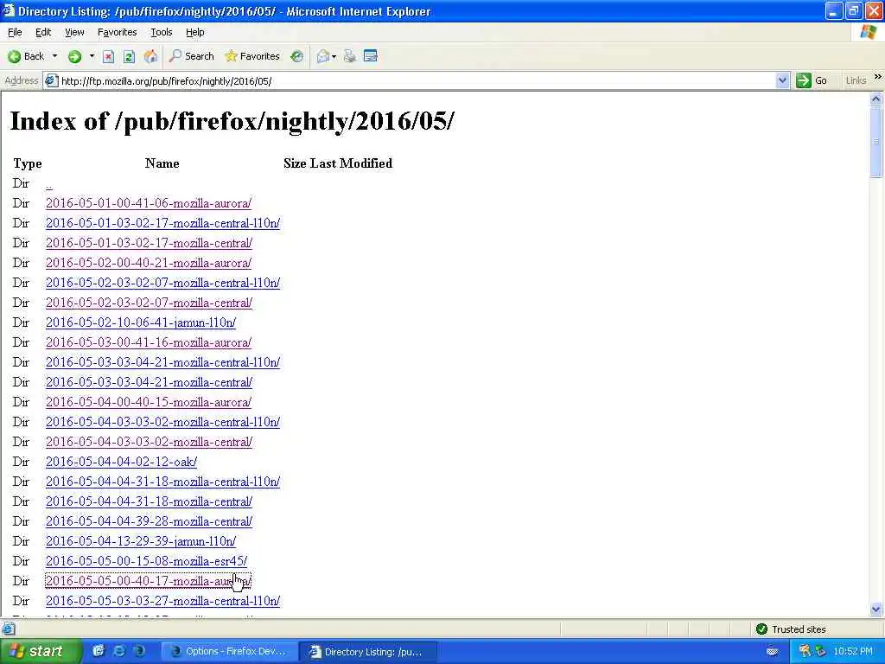The image size is (885, 664).
Task: Click the Trusted sites status indicator
Action: coord(791,629)
